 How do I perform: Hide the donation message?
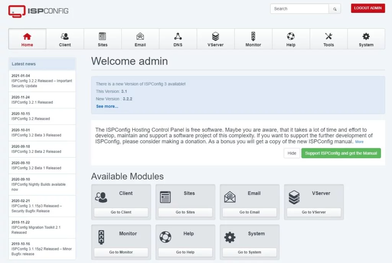[292, 153]
